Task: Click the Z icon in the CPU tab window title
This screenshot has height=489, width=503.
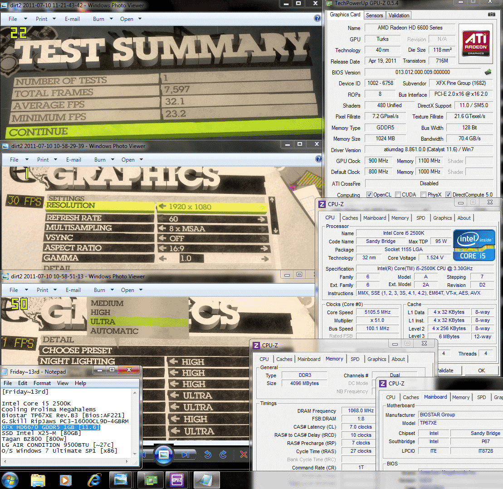Action: (322, 204)
